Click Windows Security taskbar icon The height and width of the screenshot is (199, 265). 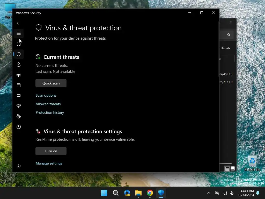(161, 193)
